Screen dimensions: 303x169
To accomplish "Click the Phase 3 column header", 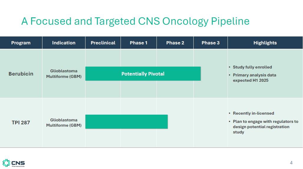I will coord(210,43).
